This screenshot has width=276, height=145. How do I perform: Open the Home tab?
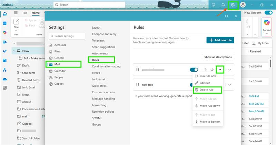pyautogui.click(x=36, y=13)
